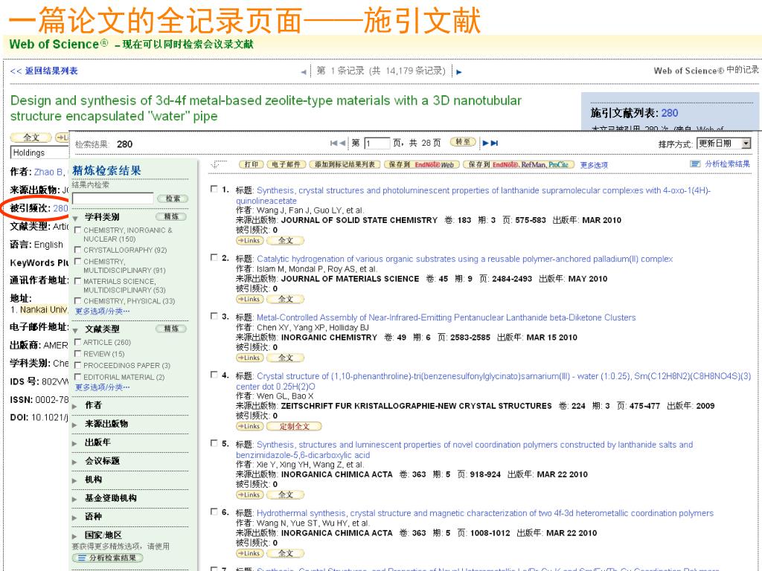Go to the last results page arrow
Screen dimensions: 762x571
pyautogui.click(x=494, y=143)
